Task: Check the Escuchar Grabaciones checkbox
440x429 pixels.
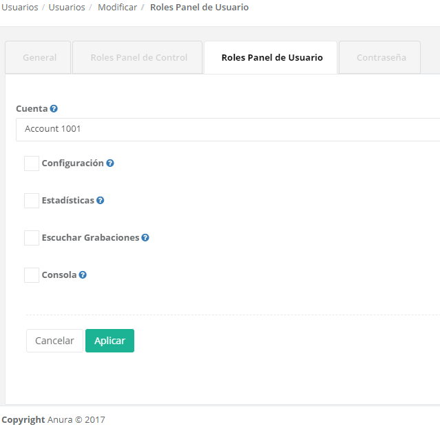Action: [x=32, y=238]
